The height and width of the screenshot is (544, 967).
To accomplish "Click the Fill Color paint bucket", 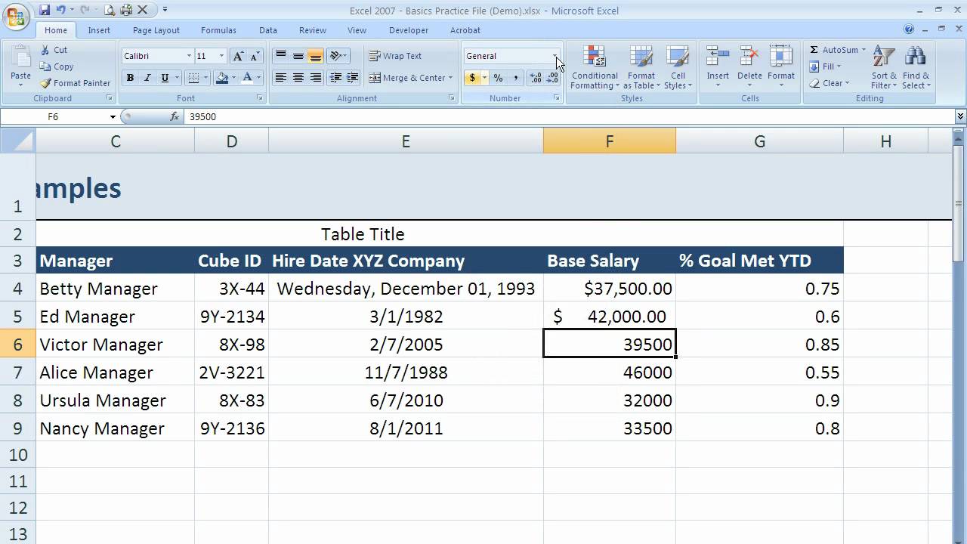I will pos(221,78).
